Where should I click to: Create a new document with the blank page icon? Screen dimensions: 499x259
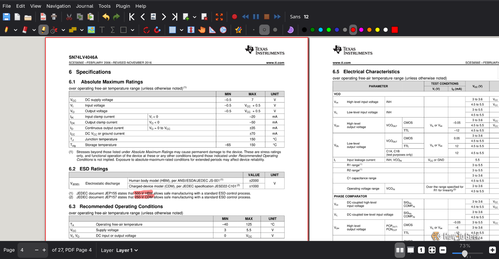(17, 17)
